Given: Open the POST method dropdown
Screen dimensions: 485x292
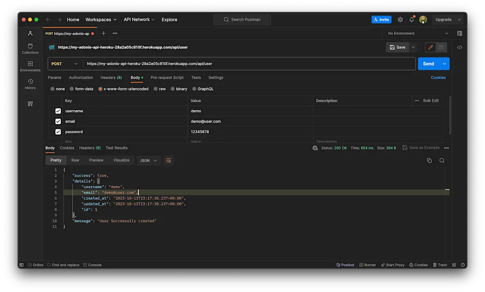Looking at the screenshot, I should pos(64,63).
